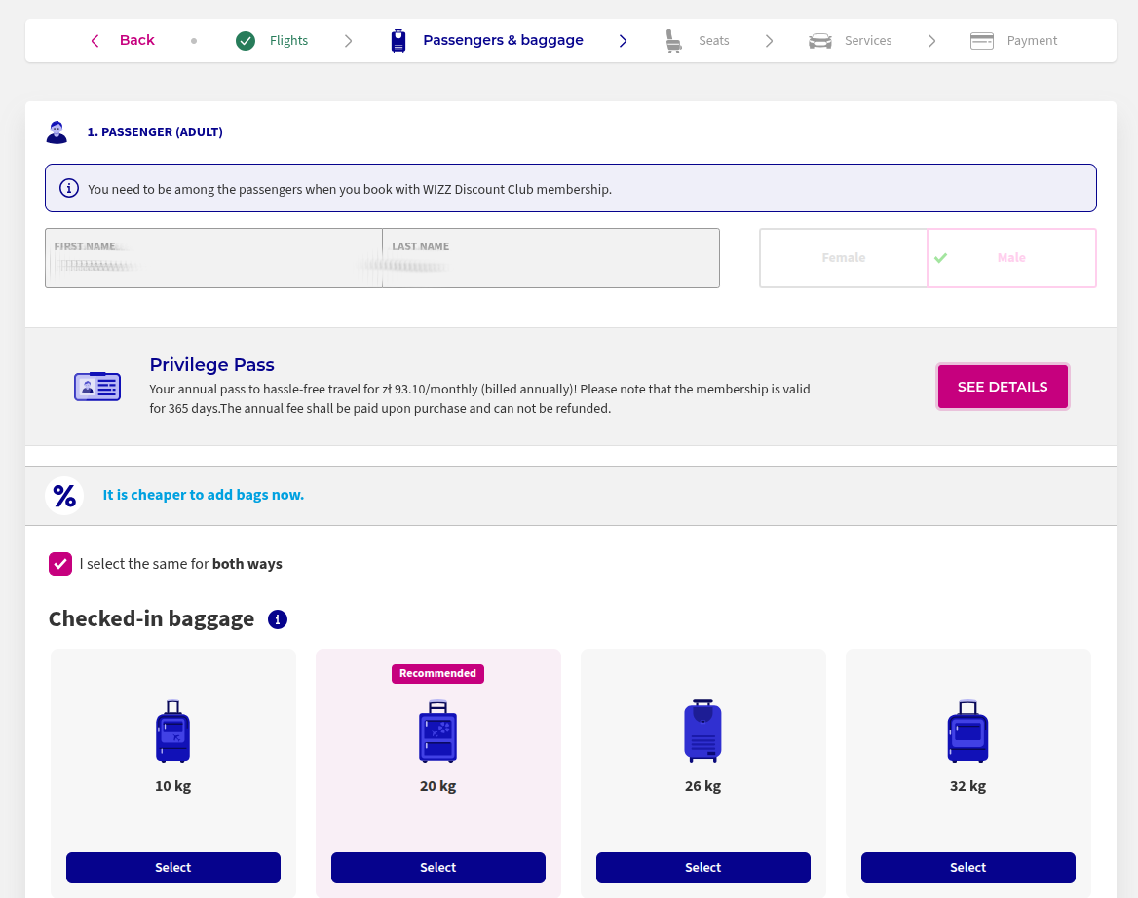
Task: Click the Payment credit card icon
Action: (x=982, y=41)
